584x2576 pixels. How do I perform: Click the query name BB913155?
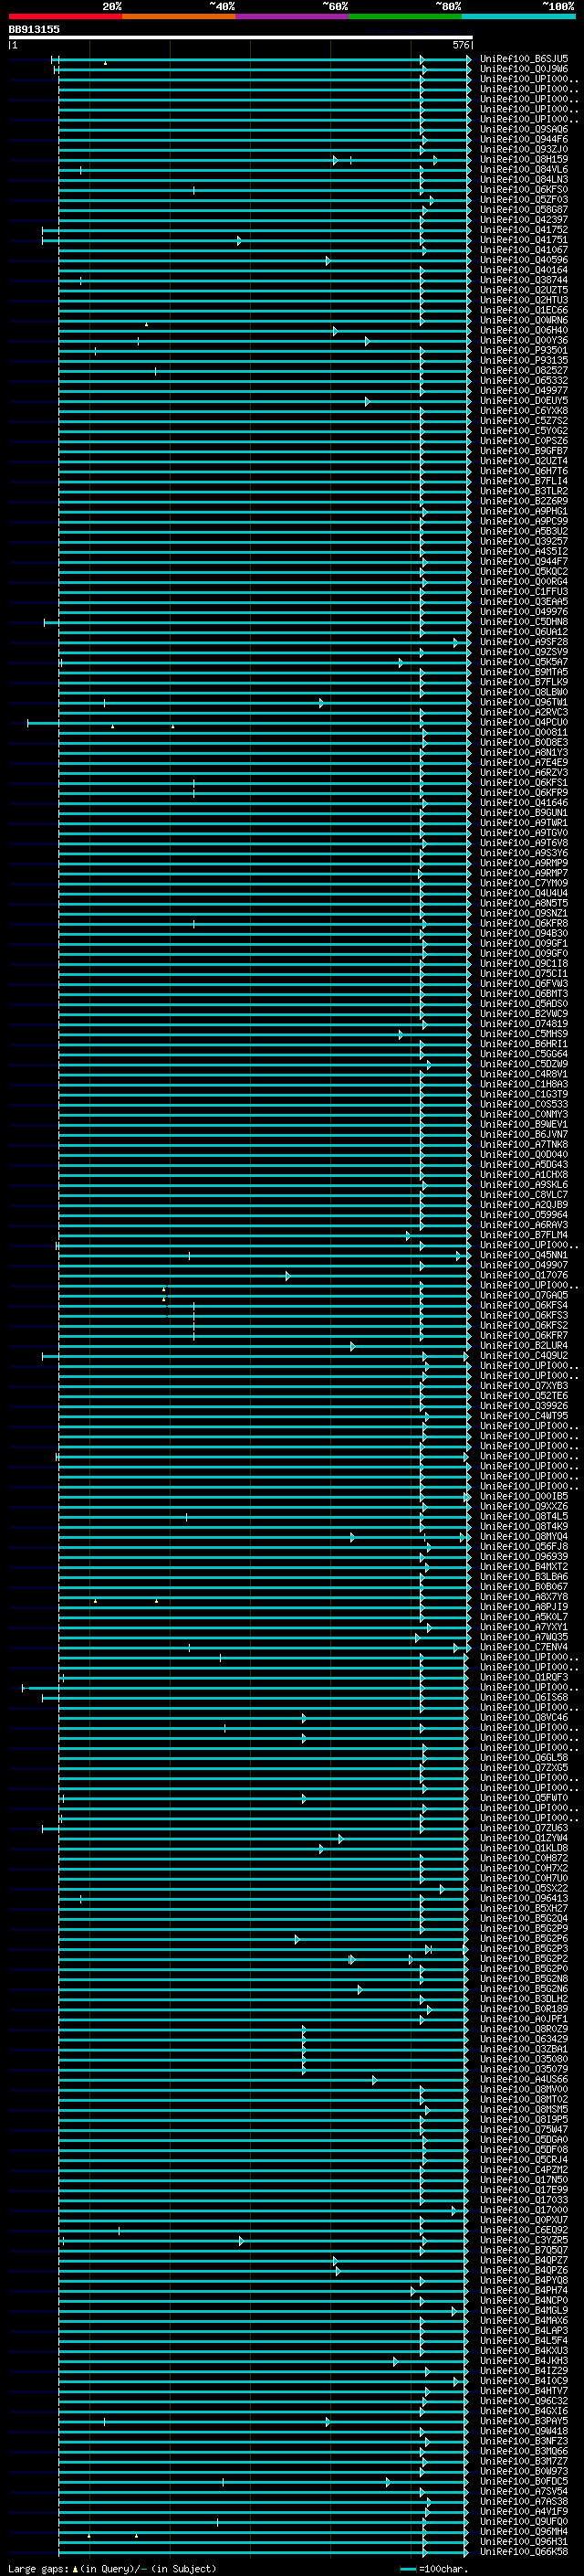[34, 29]
